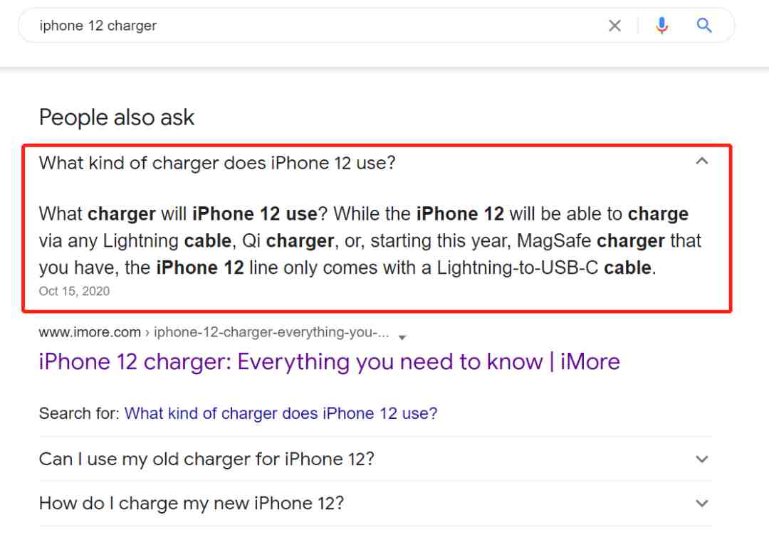Submit the search using the magnifying glass icon
The height and width of the screenshot is (537, 769).
pos(704,25)
